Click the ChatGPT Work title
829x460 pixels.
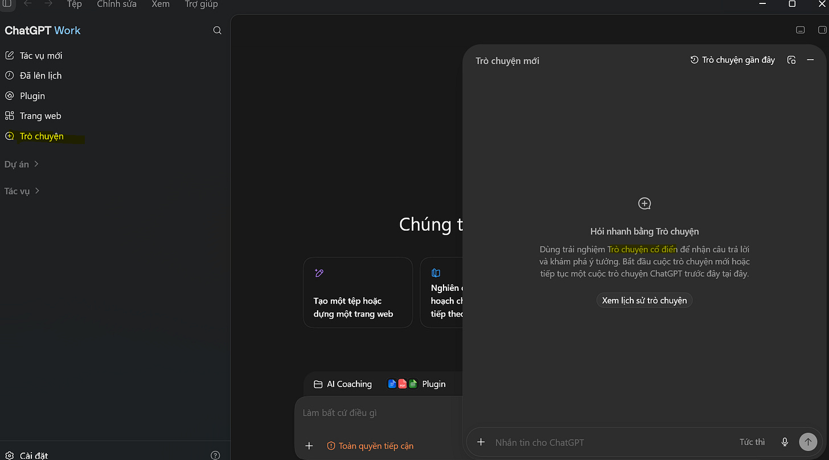pyautogui.click(x=43, y=30)
